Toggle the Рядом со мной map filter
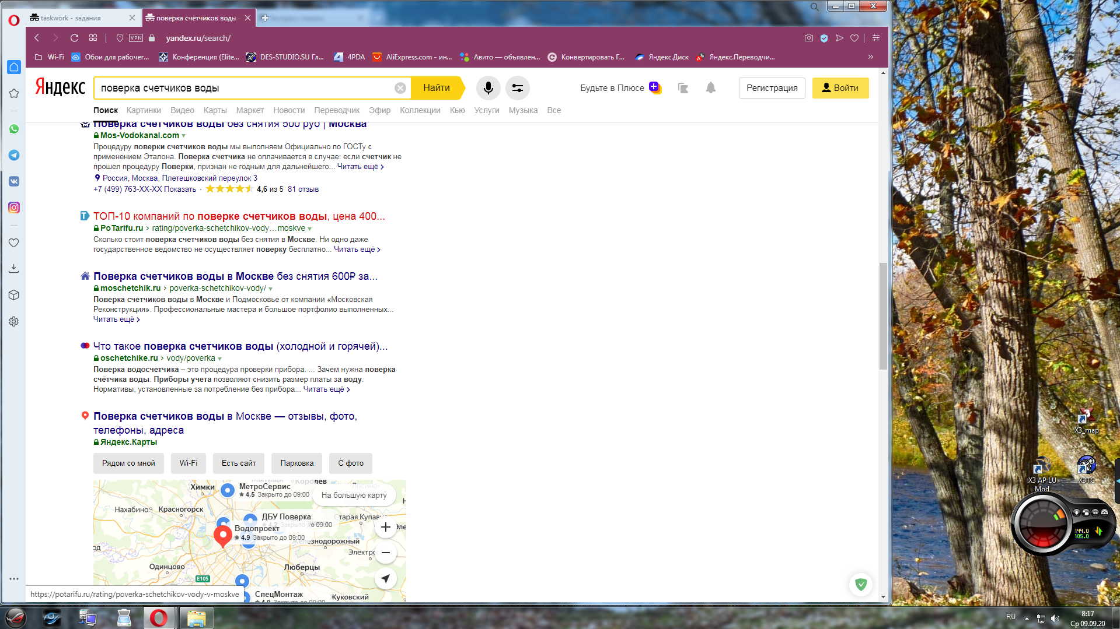The height and width of the screenshot is (629, 1120). click(128, 463)
